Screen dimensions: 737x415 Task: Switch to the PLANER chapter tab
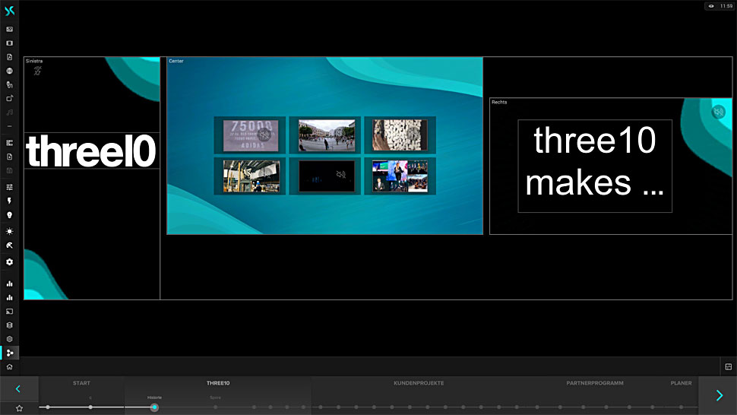pos(681,383)
